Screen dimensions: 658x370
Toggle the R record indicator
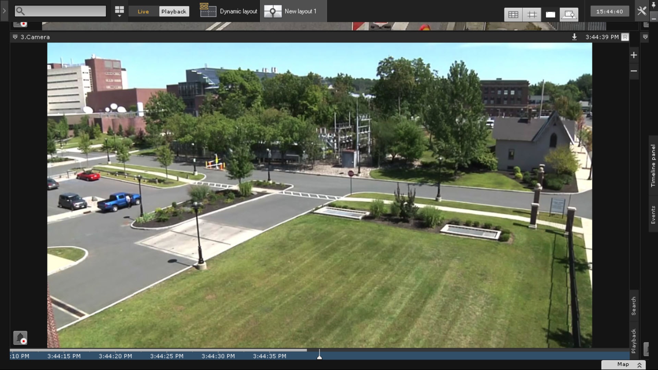click(x=625, y=37)
